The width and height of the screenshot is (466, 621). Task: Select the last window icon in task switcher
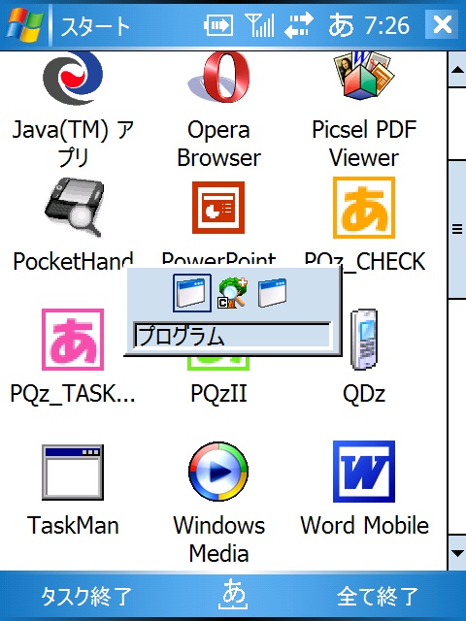point(272,293)
